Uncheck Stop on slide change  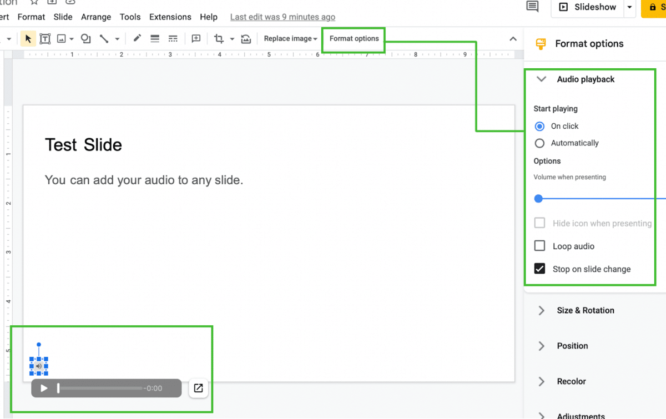[539, 269]
